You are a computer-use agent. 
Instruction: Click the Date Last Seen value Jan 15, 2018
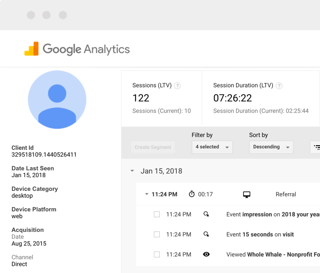(29, 175)
